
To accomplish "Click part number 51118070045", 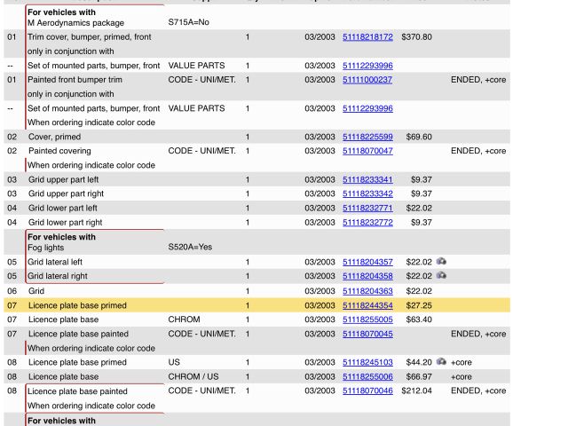I will click(367, 334).
